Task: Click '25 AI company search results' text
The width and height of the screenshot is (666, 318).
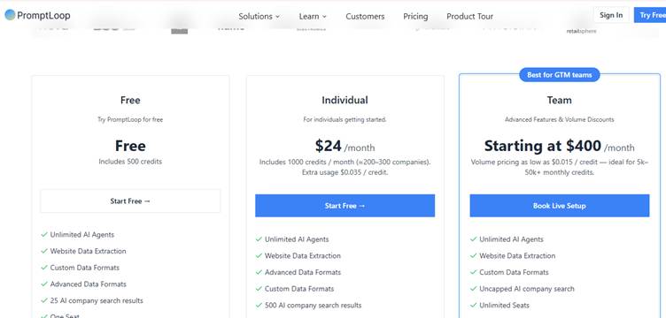Action: [x=97, y=300]
